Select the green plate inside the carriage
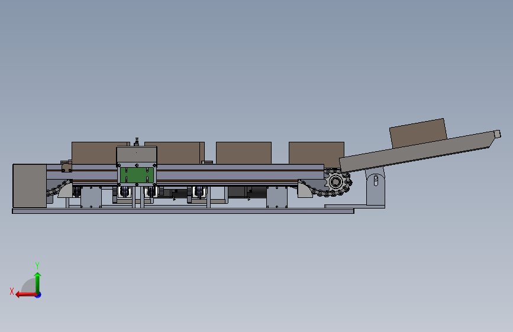 pos(137,175)
